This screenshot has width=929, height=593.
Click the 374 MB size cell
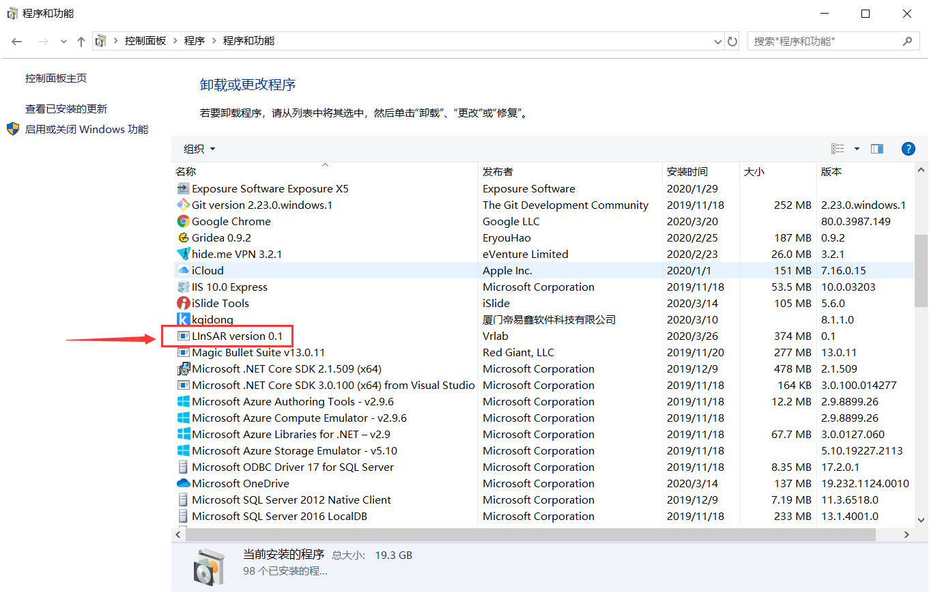pos(792,336)
